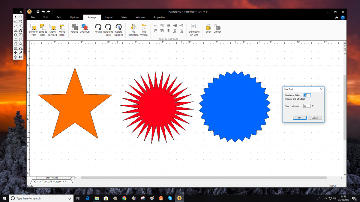Click the Flip Vertical icon
This screenshot has height=202, width=360.
(144, 27)
